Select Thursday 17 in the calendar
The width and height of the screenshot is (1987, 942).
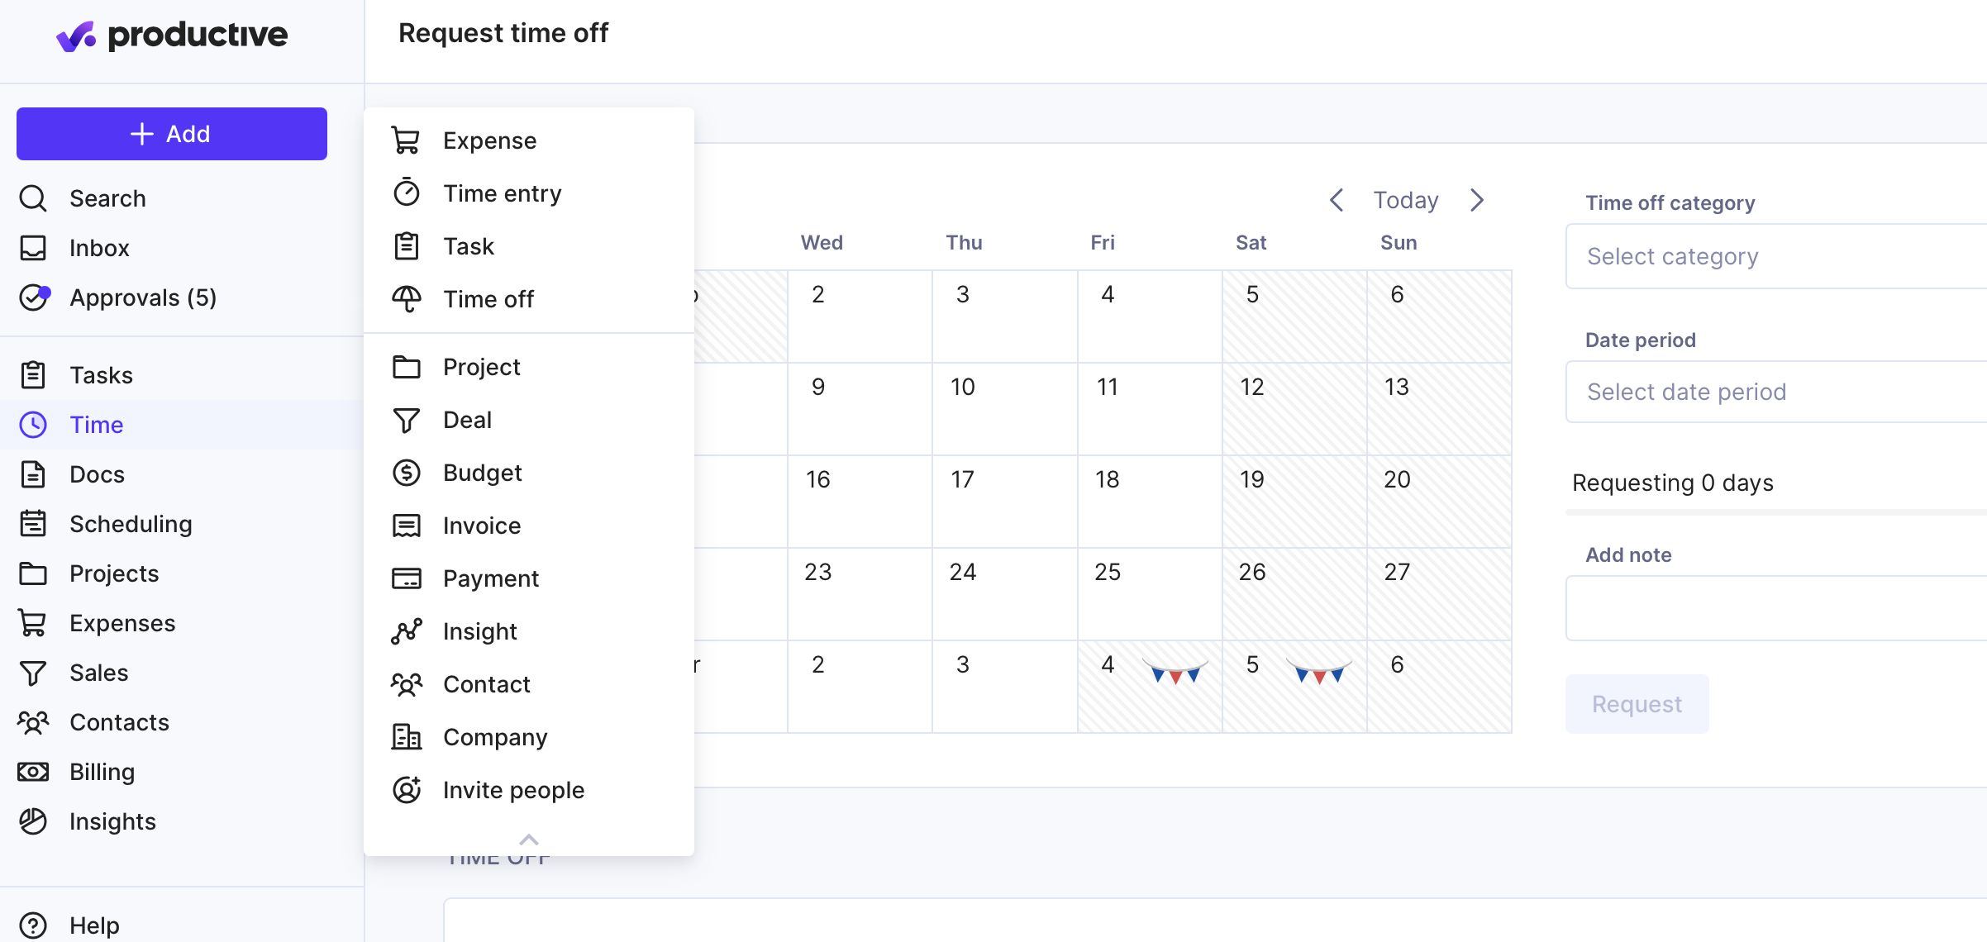(x=1004, y=502)
